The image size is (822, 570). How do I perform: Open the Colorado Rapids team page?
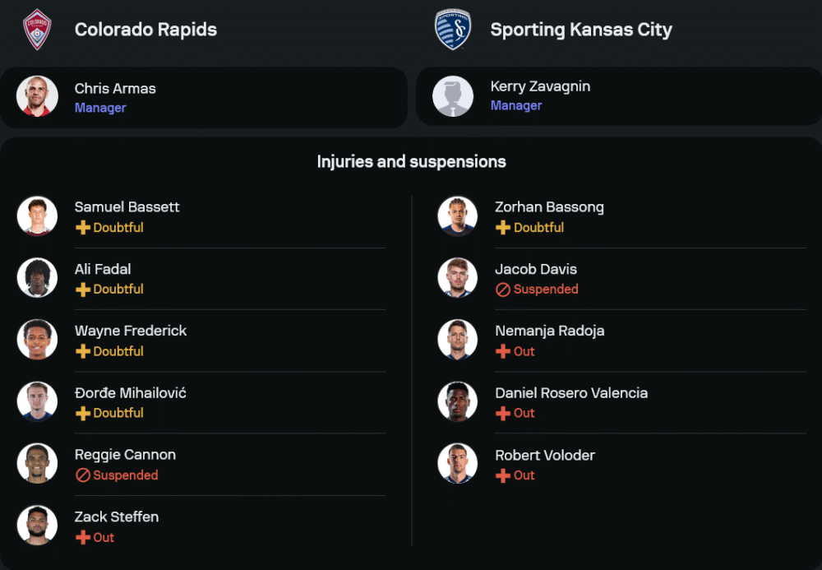point(145,30)
